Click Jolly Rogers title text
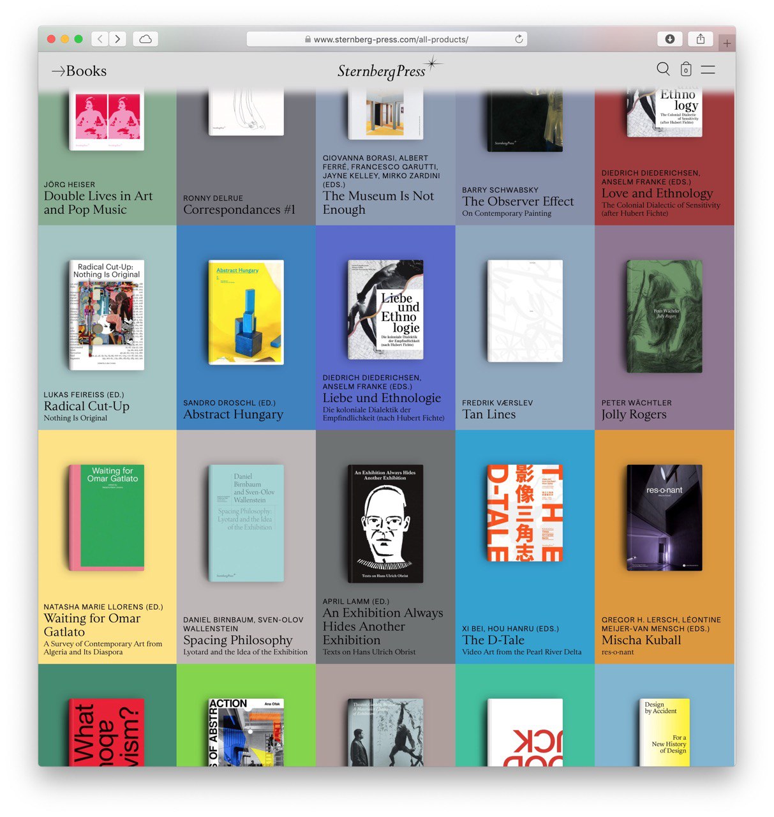The height and width of the screenshot is (817, 774). [634, 414]
